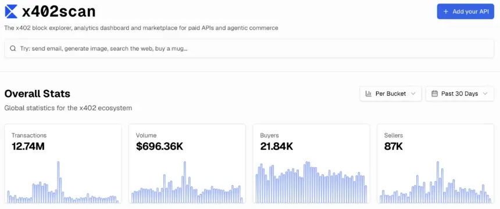
Task: Open the Buyers stat card
Action: (x=311, y=164)
